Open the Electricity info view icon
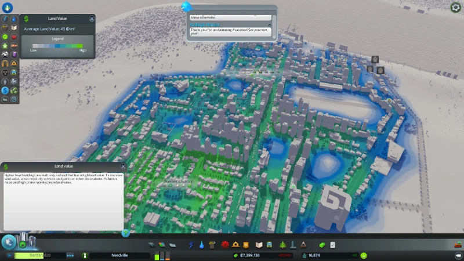Image resolution: width=464 pixels, height=261 pixels. [x=5, y=19]
